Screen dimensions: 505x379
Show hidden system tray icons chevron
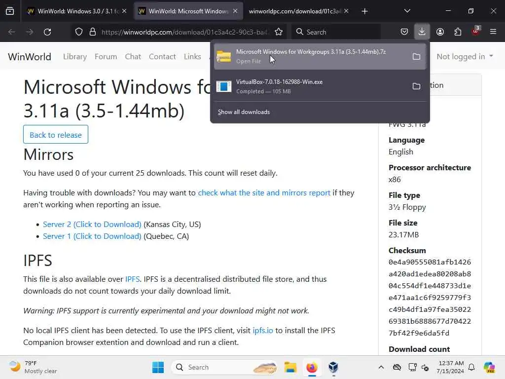point(381,367)
